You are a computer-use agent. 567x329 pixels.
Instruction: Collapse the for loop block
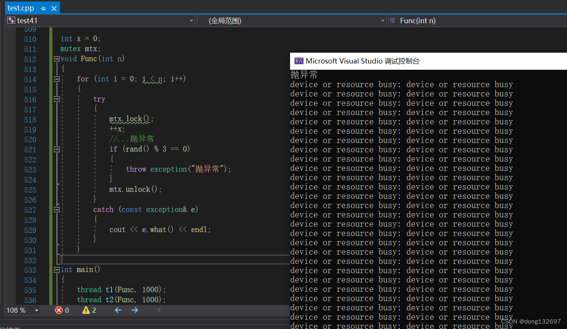pyautogui.click(x=57, y=79)
